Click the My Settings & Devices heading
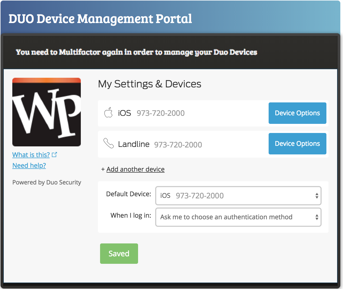The image size is (343, 289). [x=150, y=84]
